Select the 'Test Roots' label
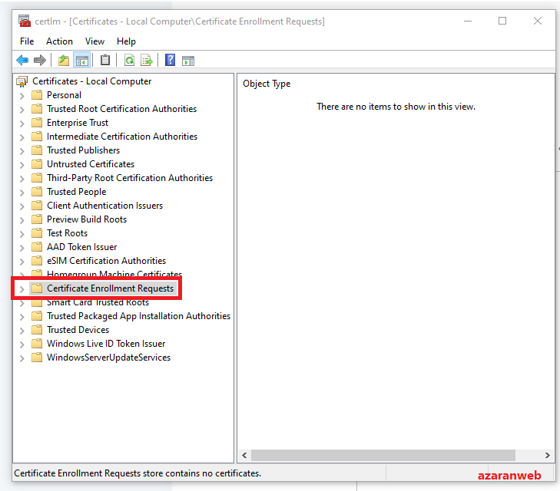The height and width of the screenshot is (491, 560). tap(67, 233)
